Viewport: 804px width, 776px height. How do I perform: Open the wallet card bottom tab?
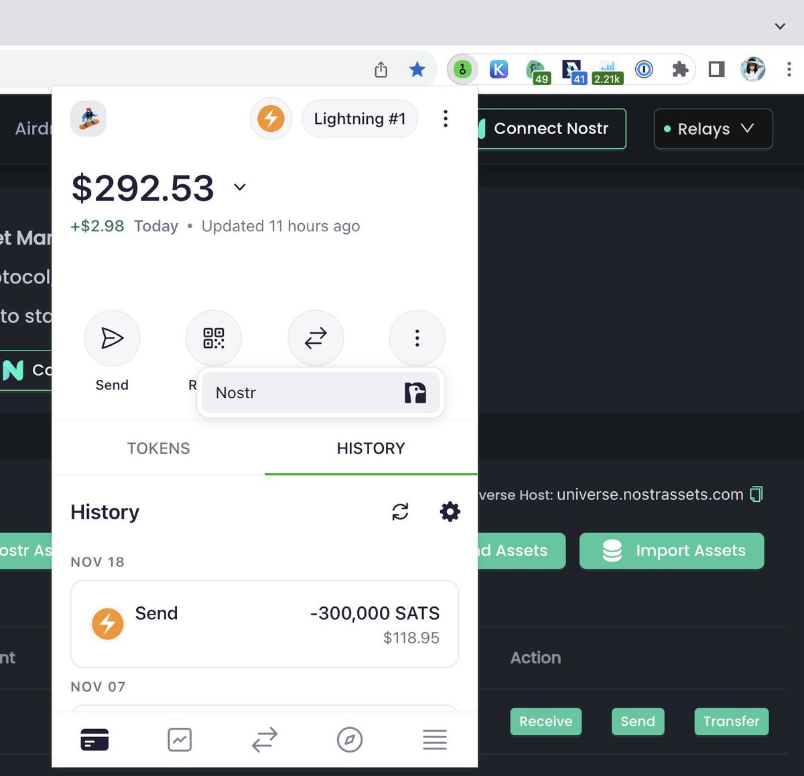[x=94, y=740]
